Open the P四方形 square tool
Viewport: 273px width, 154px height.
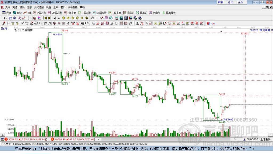(x=40, y=13)
